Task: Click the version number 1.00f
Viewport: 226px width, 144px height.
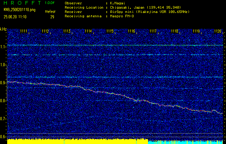Action: tap(50, 3)
